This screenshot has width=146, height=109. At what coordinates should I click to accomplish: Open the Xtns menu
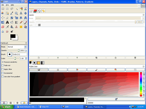(x=7, y=5)
